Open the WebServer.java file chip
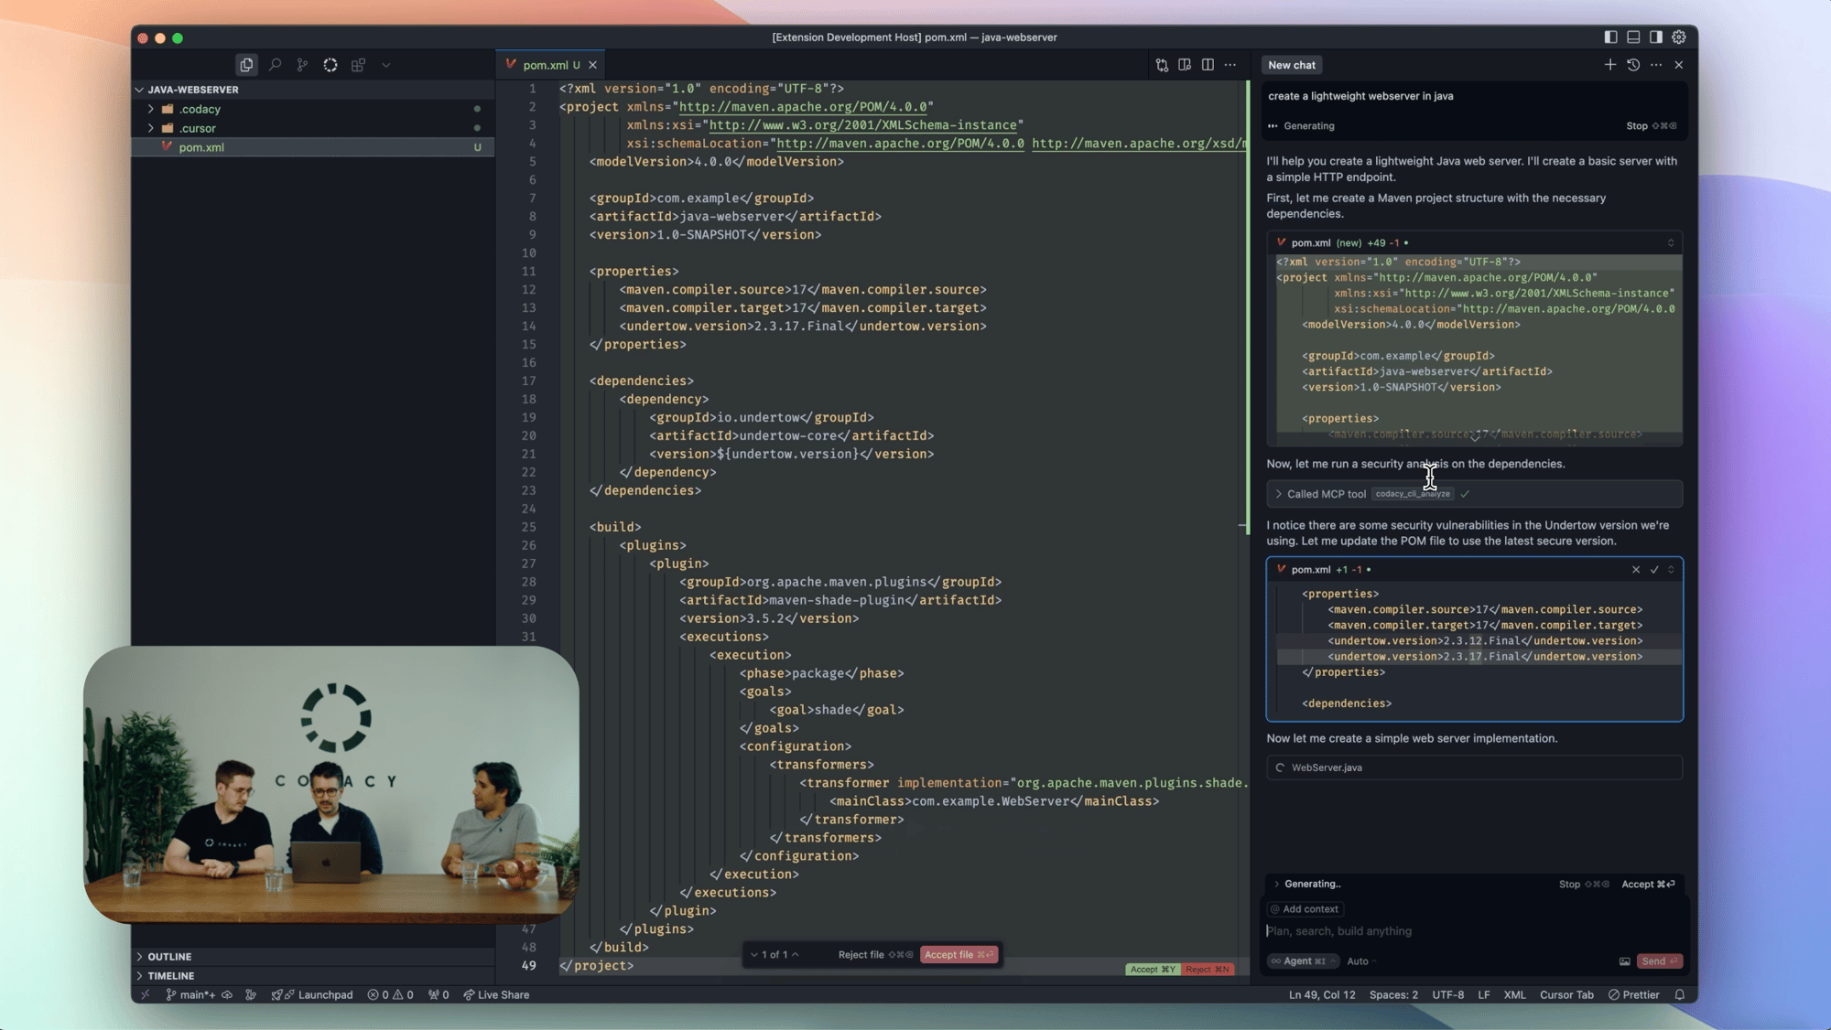 1474,767
